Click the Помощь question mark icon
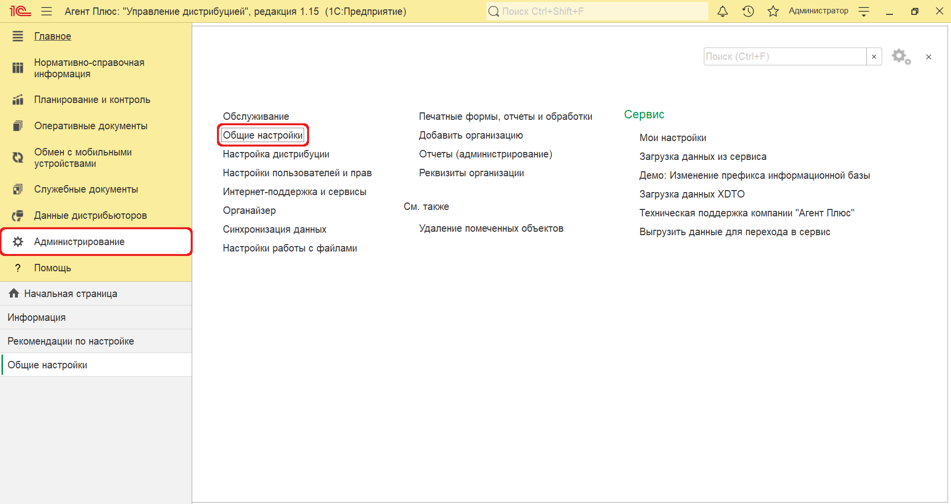Viewport: 951px width, 504px height. click(x=18, y=268)
